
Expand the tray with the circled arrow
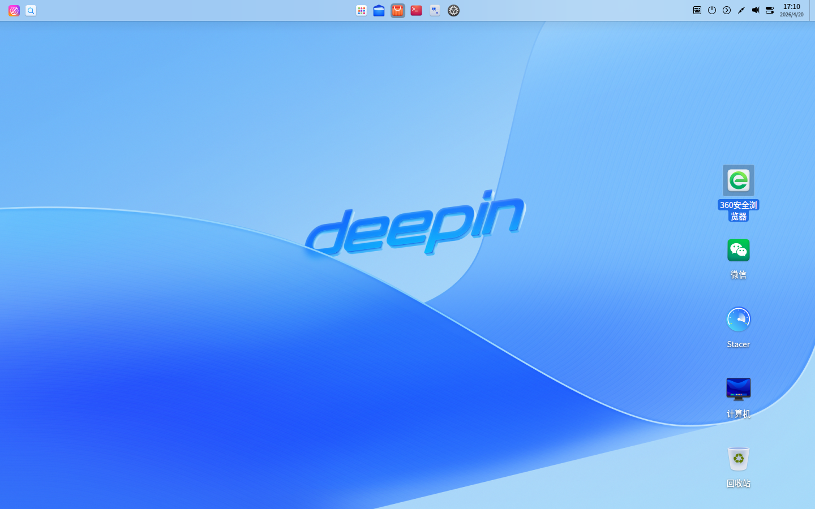pos(727,10)
